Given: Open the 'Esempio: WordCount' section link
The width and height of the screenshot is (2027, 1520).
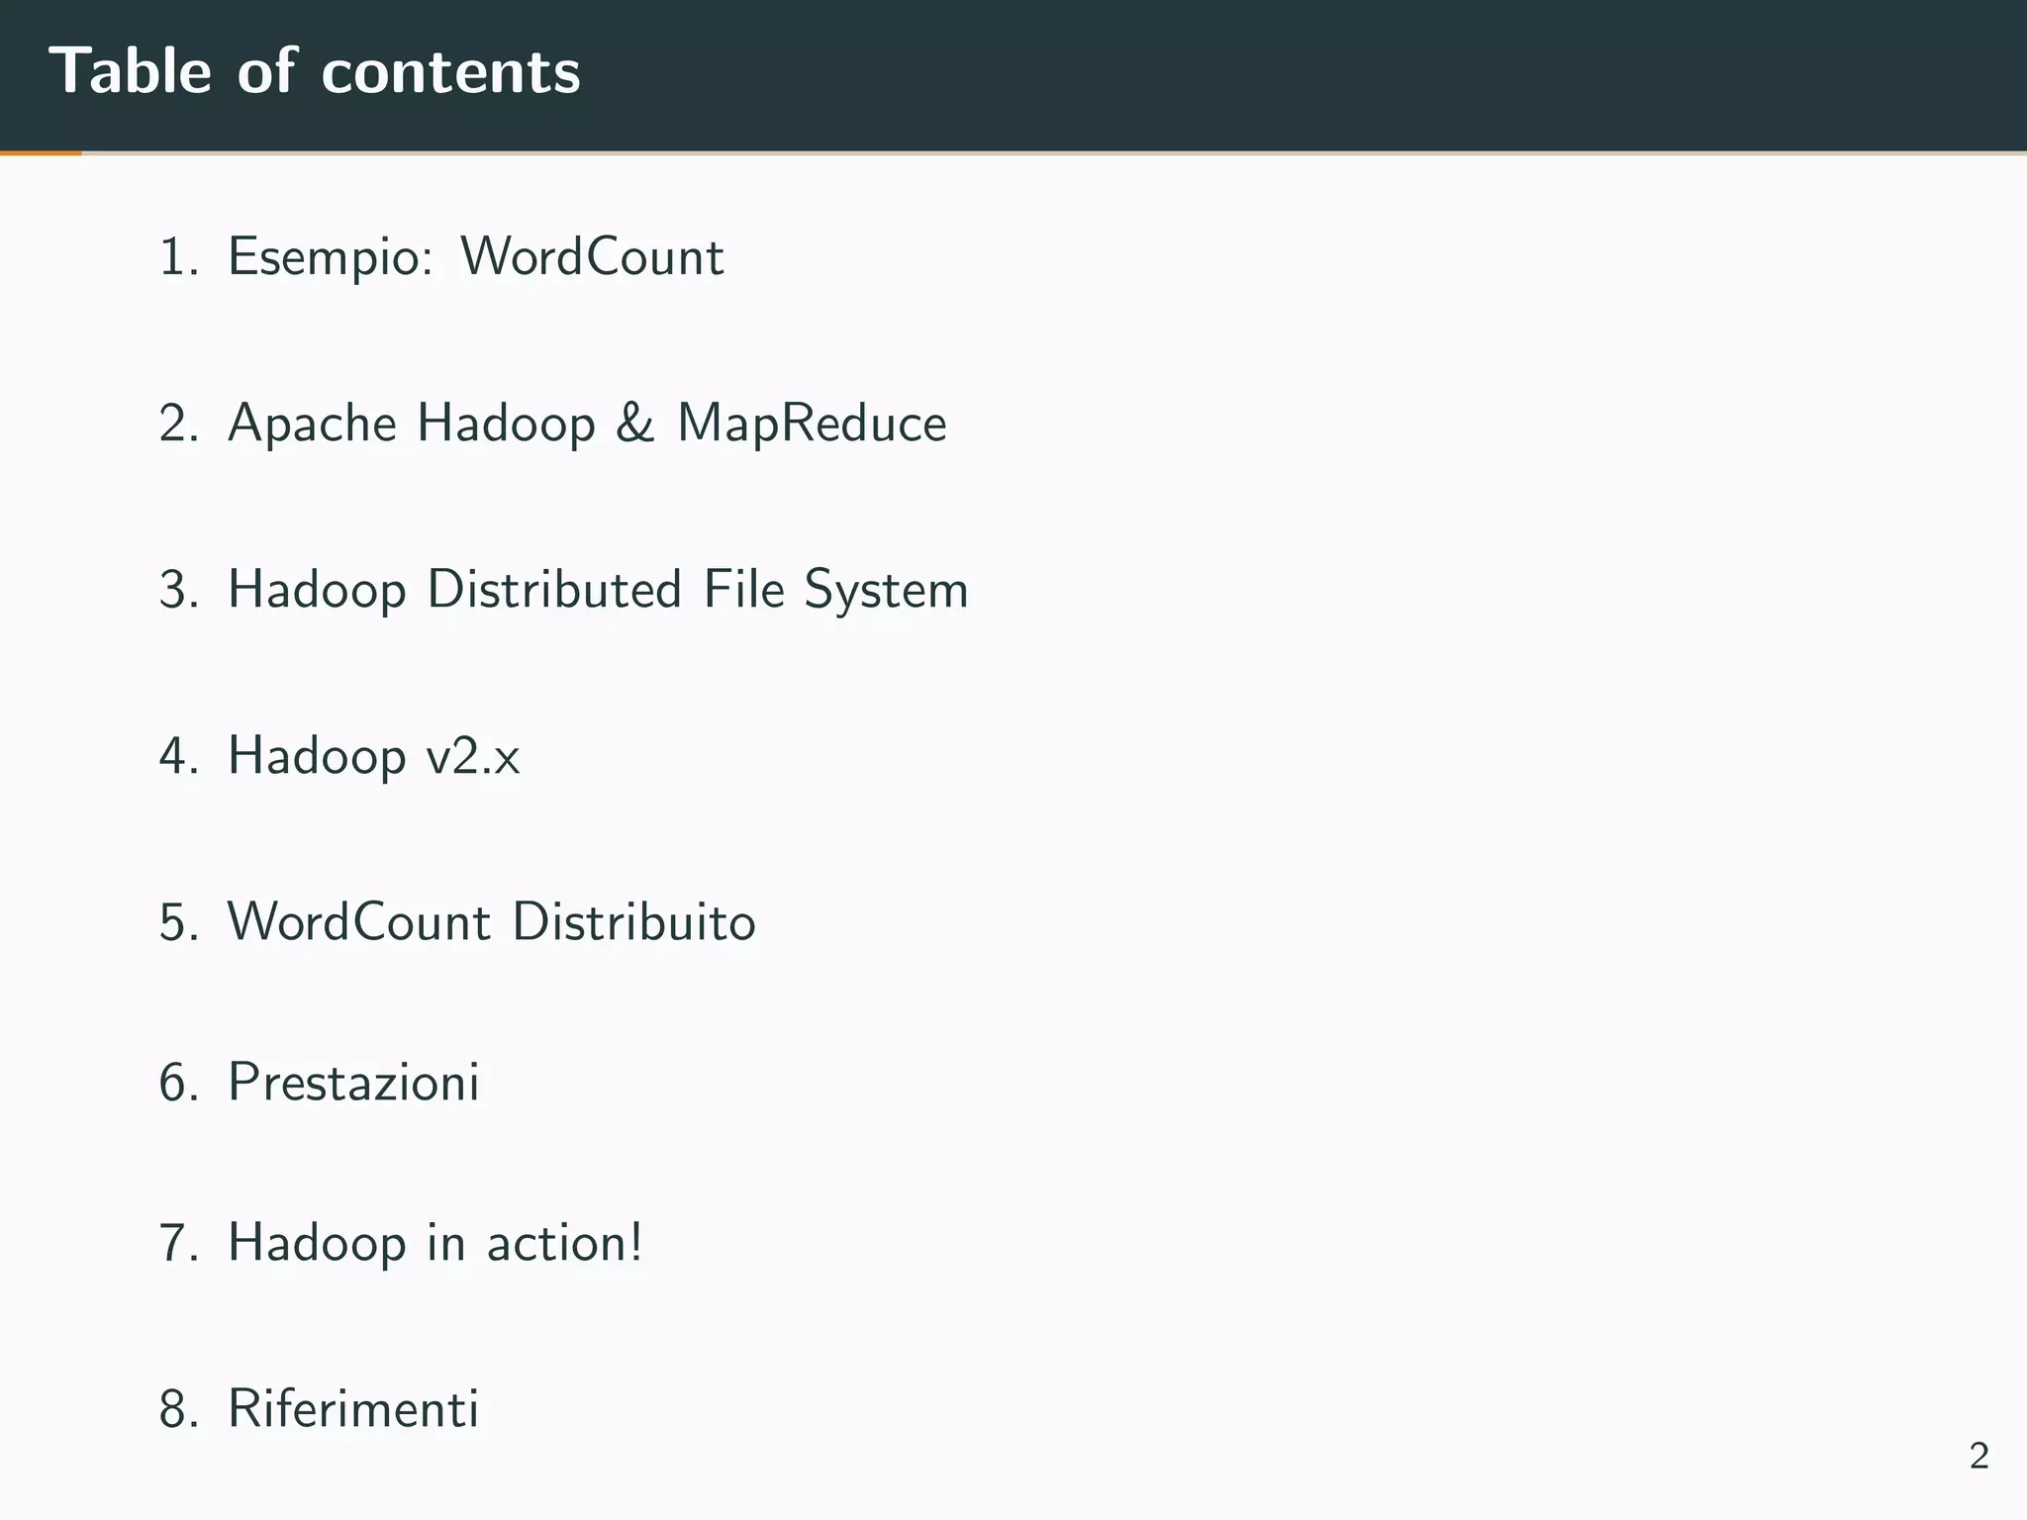Looking at the screenshot, I should [475, 257].
